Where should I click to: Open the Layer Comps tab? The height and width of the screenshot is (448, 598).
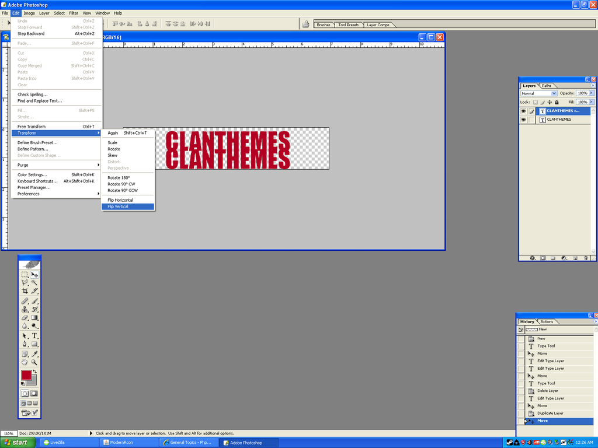tap(378, 24)
